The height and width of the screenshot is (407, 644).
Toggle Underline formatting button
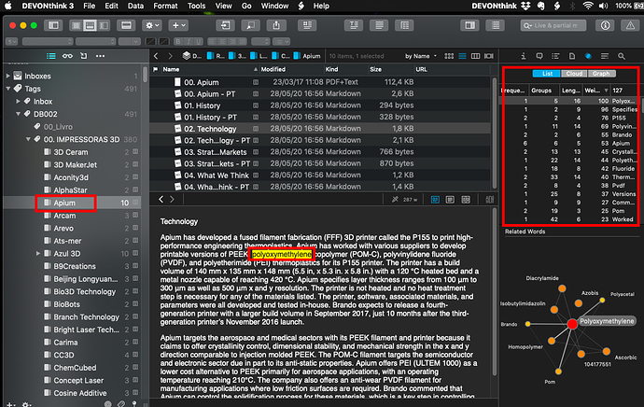(x=199, y=41)
